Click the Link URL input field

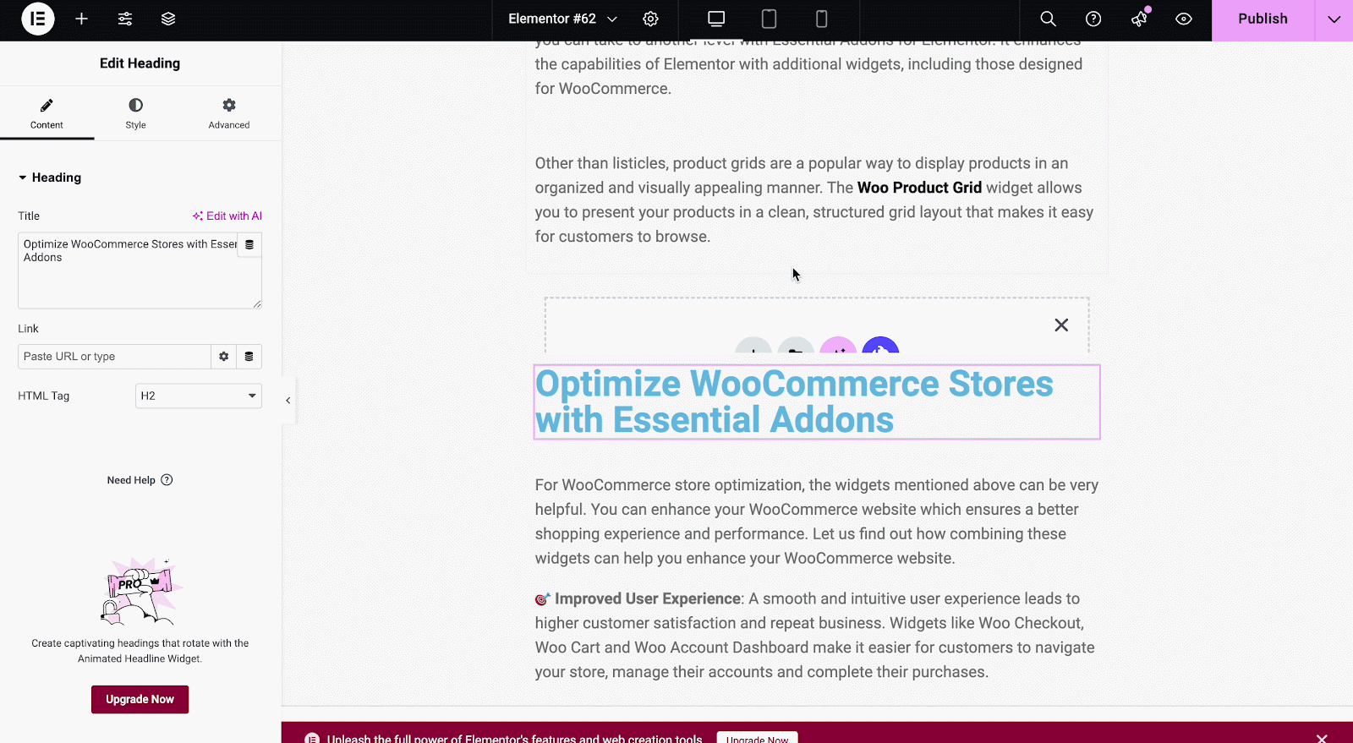click(114, 357)
